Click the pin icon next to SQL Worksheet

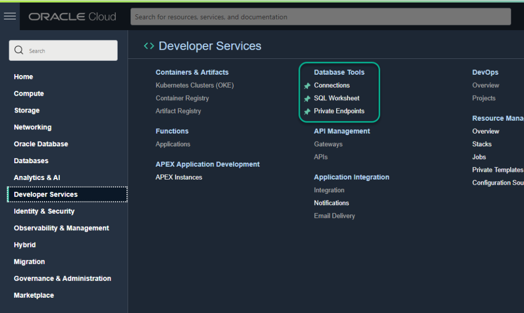pyautogui.click(x=308, y=98)
